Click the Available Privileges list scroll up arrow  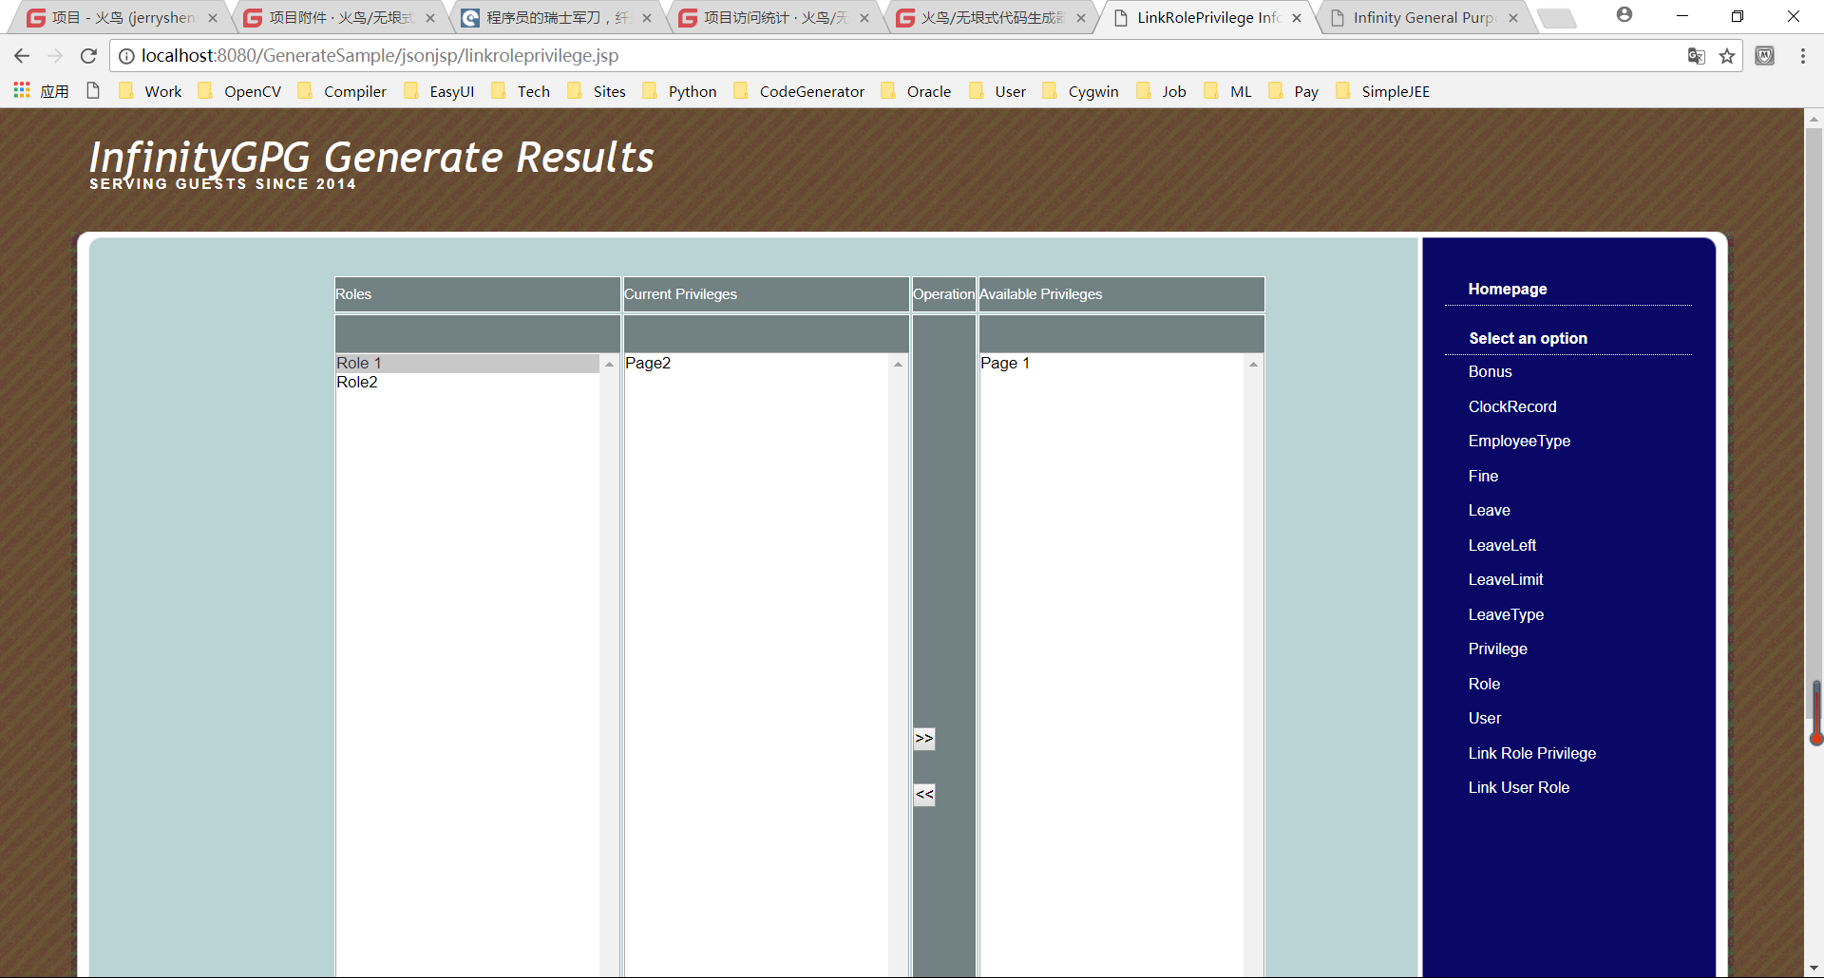click(1253, 365)
